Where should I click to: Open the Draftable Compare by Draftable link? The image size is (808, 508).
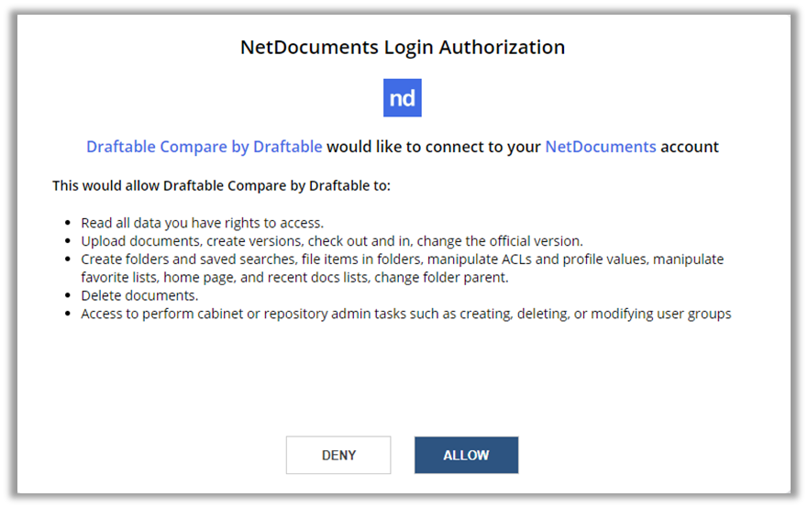pyautogui.click(x=204, y=147)
